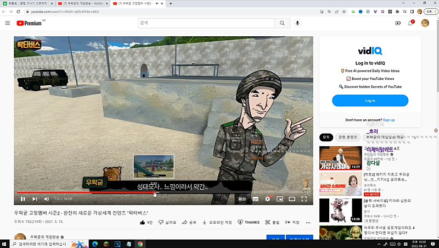Mute the video volume
Screen dimensions: 439x248
pyautogui.click(x=47, y=199)
